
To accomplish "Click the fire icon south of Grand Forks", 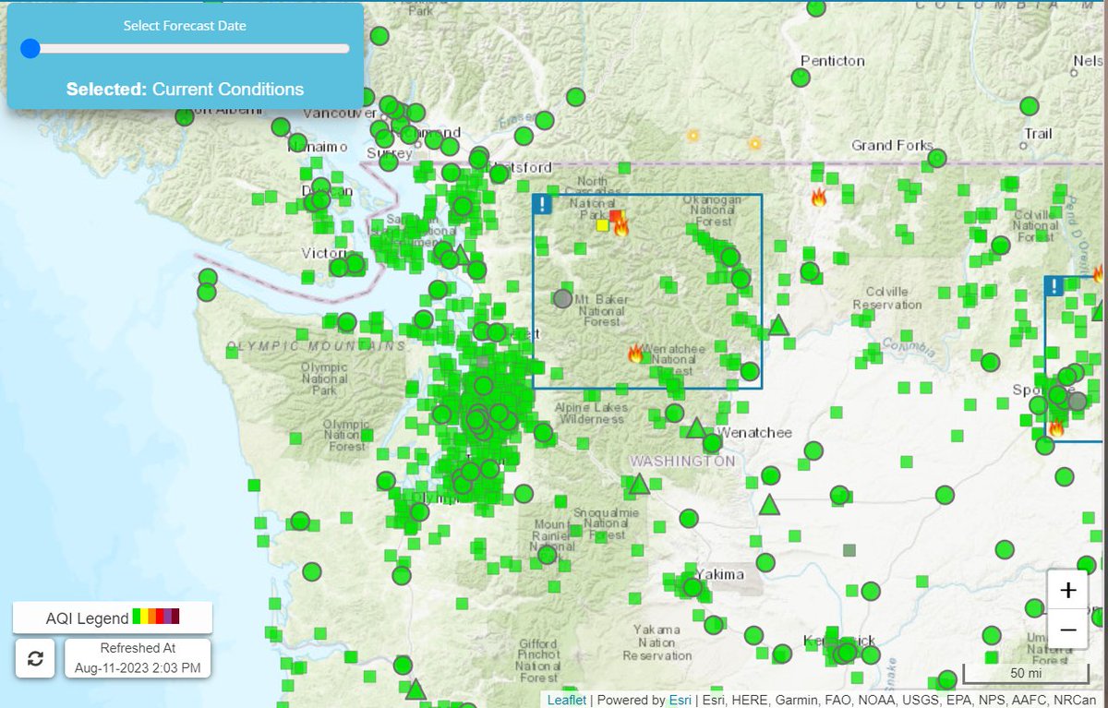I will (x=818, y=197).
